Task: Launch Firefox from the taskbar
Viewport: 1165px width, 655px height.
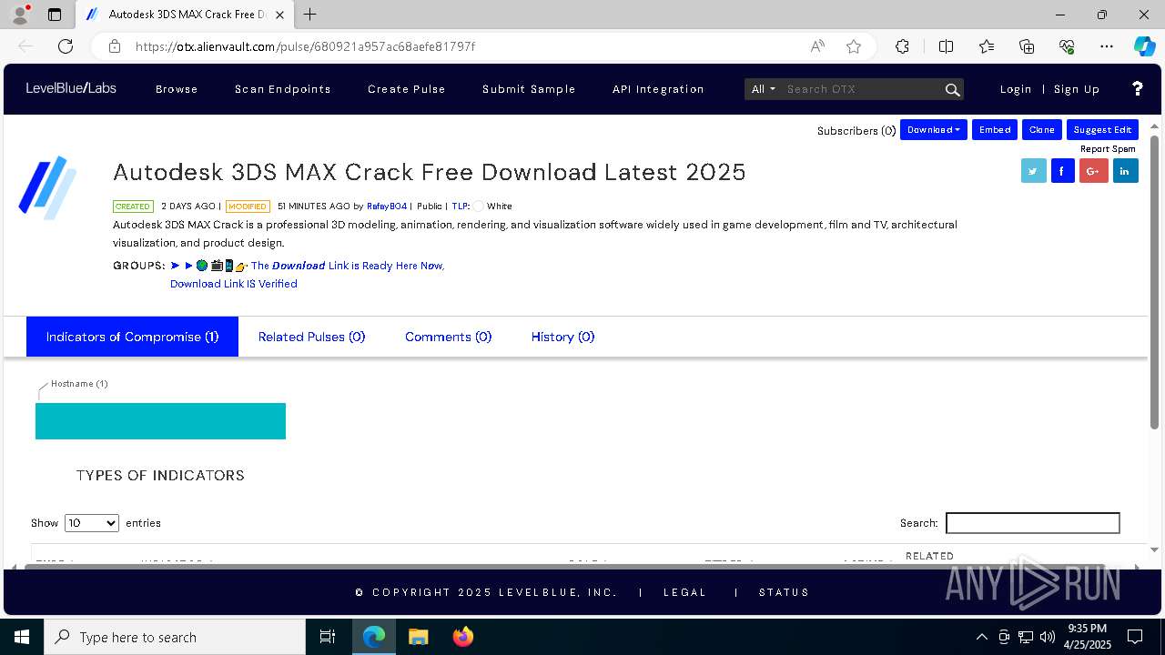Action: (463, 637)
